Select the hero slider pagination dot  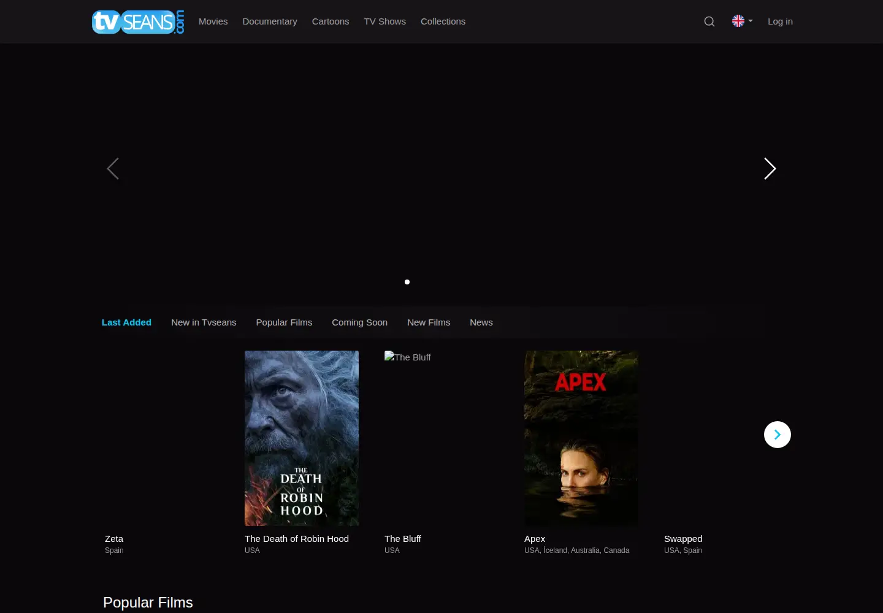point(407,282)
